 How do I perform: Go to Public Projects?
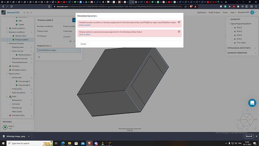coord(214,12)
